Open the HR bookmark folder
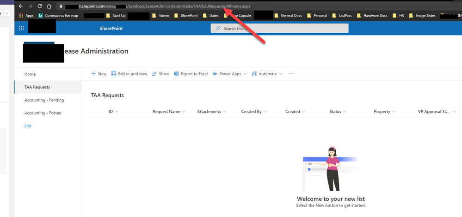This screenshot has height=217, width=462. pos(398,16)
